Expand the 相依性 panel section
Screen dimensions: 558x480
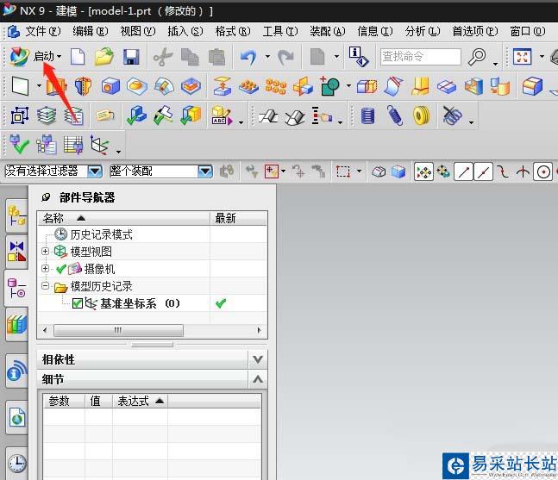(257, 359)
